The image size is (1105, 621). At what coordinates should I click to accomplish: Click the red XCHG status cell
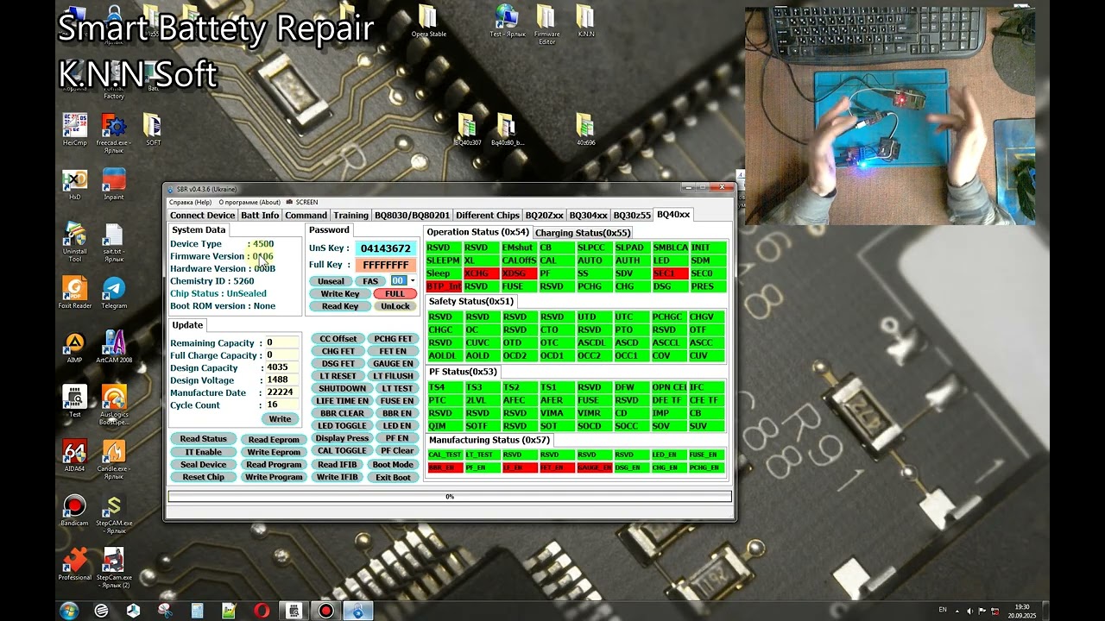[x=482, y=273]
